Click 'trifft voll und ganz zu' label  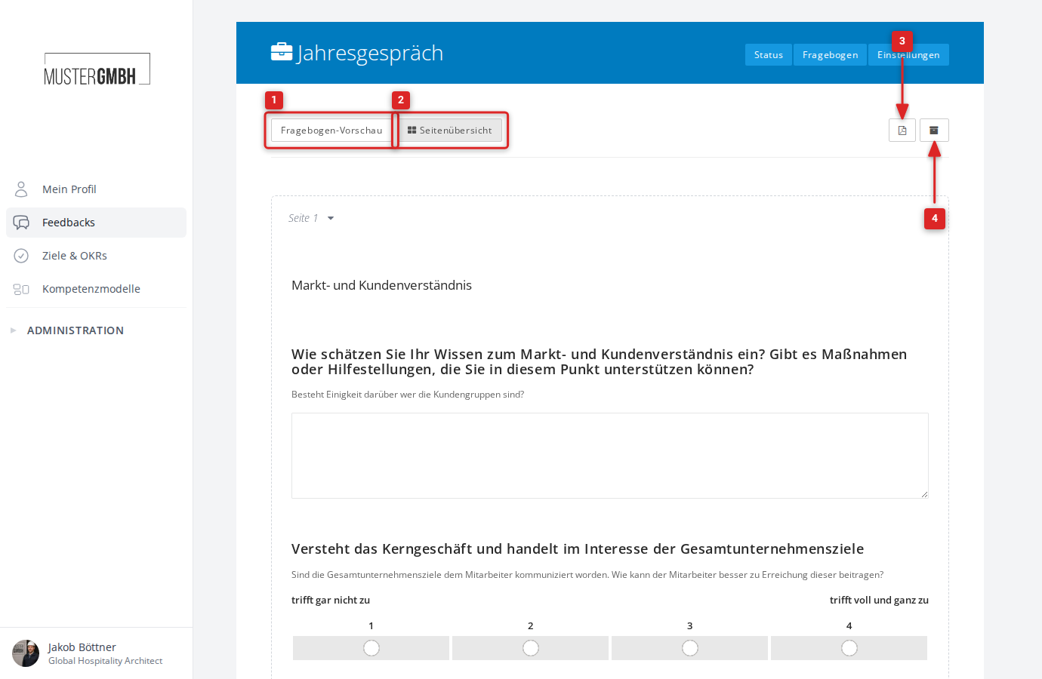click(x=879, y=601)
